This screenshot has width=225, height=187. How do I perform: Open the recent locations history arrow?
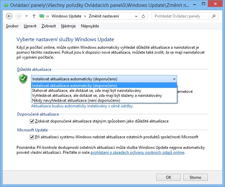26,16
